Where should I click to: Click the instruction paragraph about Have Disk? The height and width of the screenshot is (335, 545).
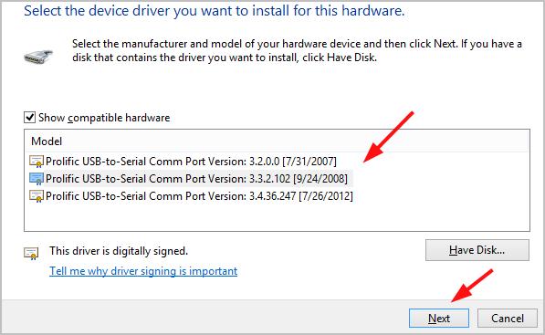pyautogui.click(x=298, y=50)
